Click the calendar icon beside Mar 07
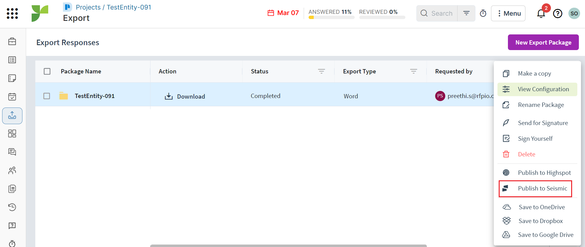 tap(271, 13)
